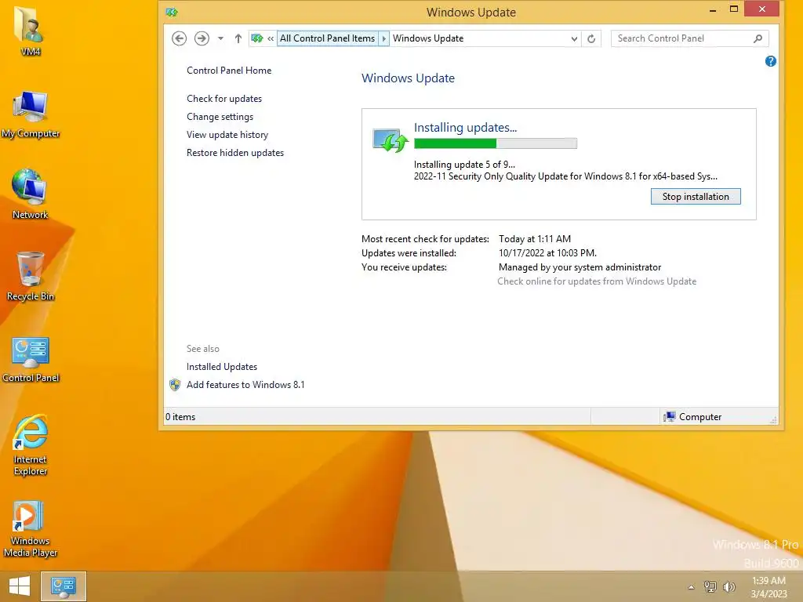Click Managed by your system administrator text
This screenshot has width=803, height=602.
point(580,267)
